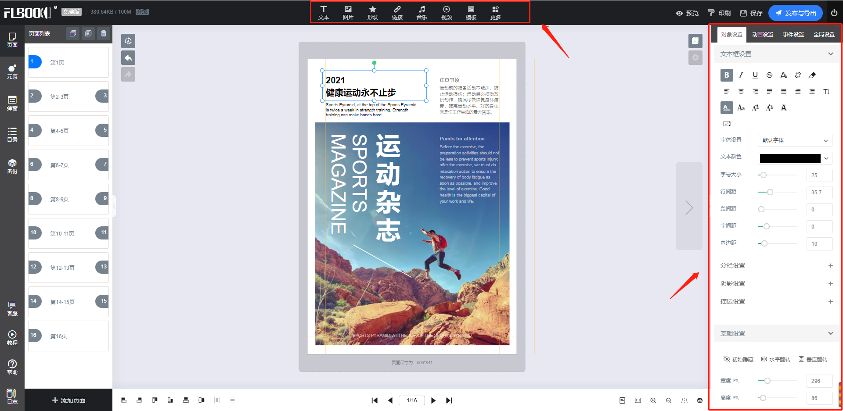The height and width of the screenshot is (411, 843).
Task: Open the 更多 more tools menu
Action: click(496, 13)
